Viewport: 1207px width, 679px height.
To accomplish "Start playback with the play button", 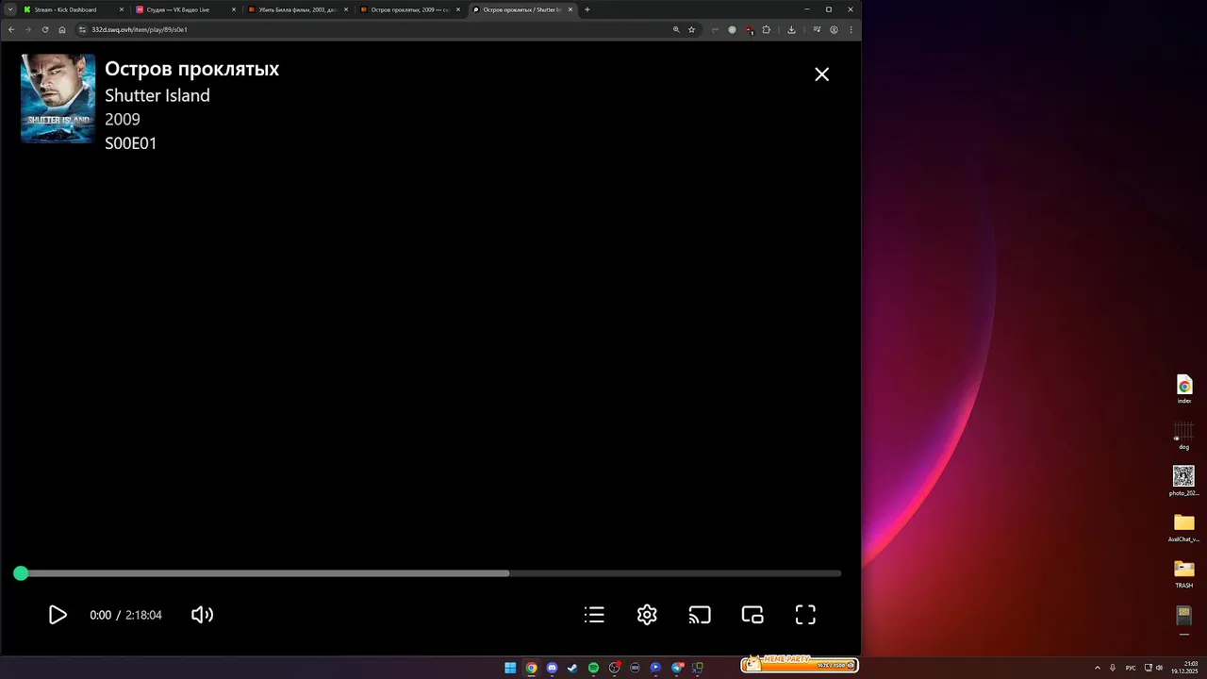I will point(58,615).
